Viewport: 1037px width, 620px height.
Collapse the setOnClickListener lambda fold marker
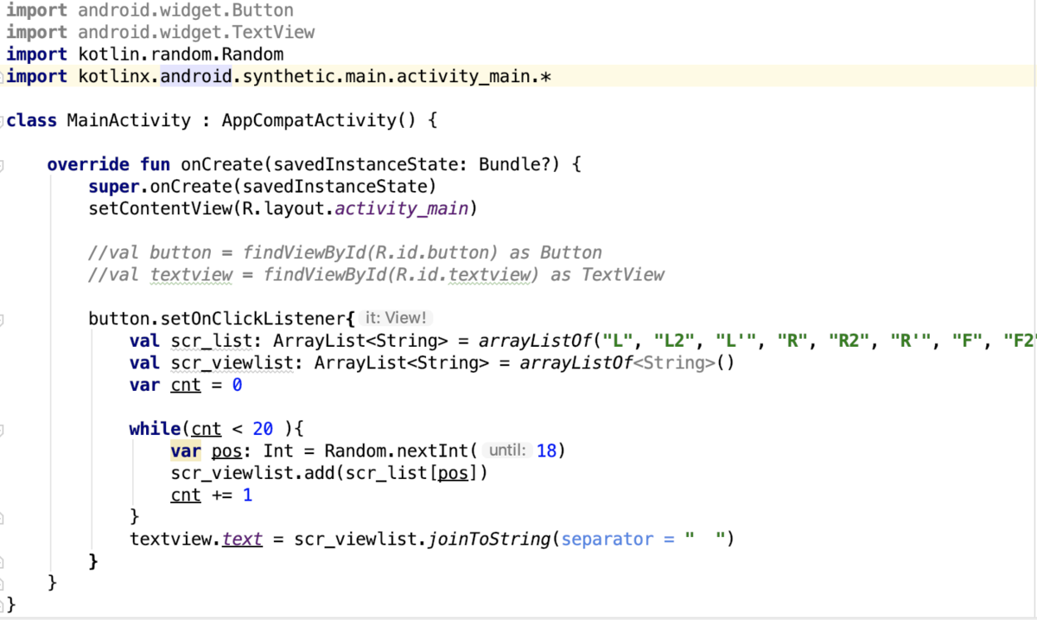[x=3, y=317]
